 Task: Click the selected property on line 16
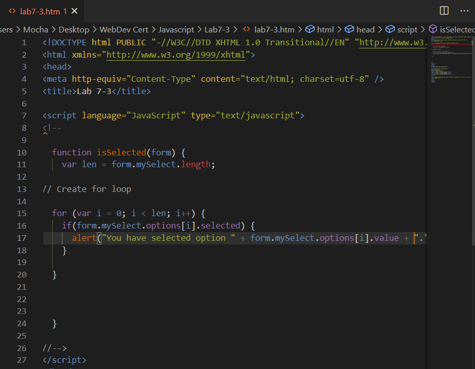pyautogui.click(x=220, y=225)
